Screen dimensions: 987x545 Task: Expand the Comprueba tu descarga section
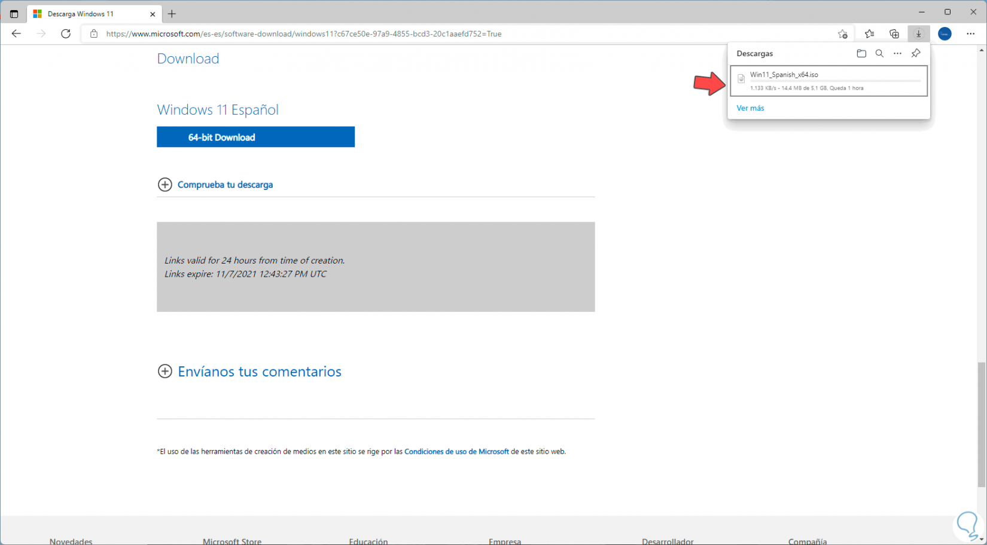pos(215,185)
